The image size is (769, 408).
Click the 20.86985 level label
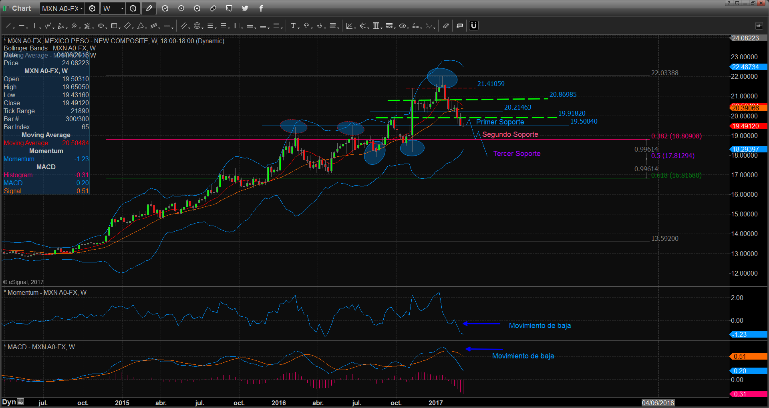click(x=563, y=95)
